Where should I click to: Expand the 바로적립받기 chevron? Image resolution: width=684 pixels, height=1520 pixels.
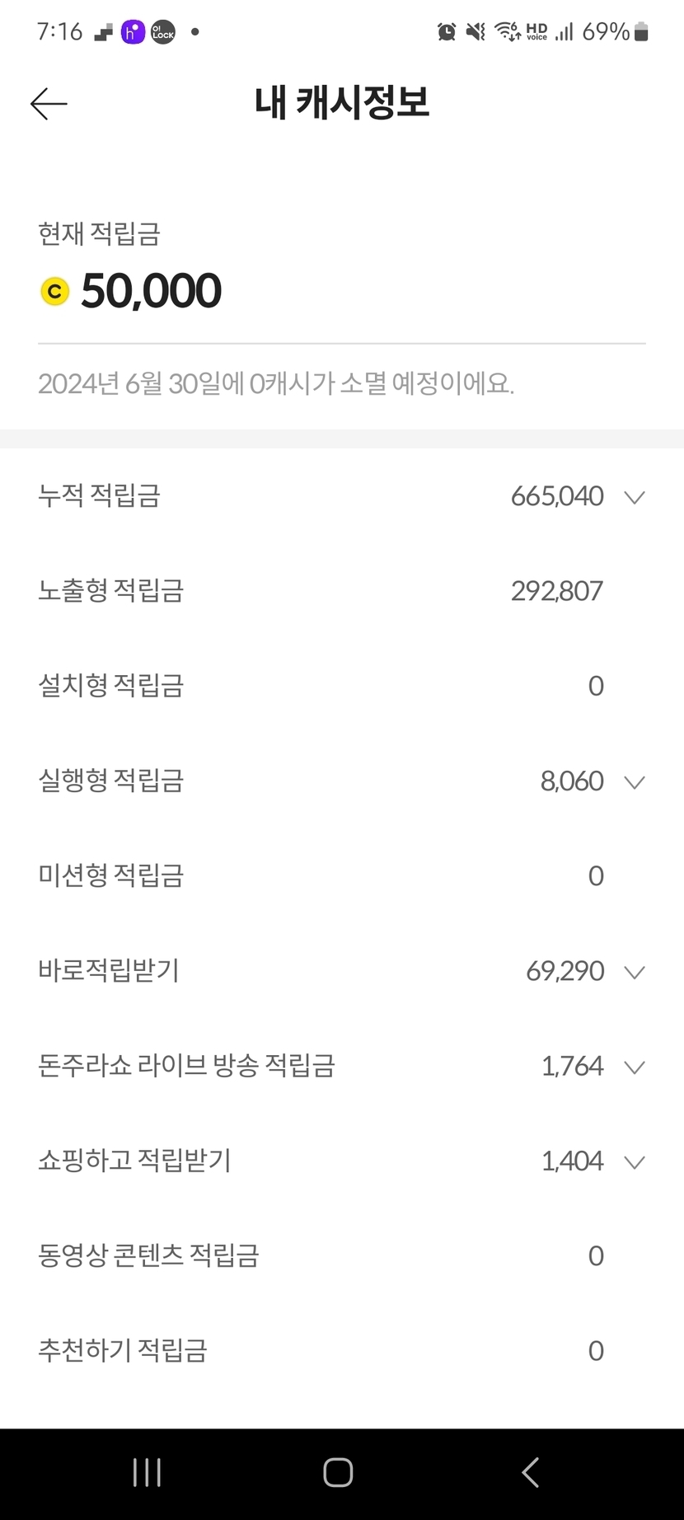(634, 973)
